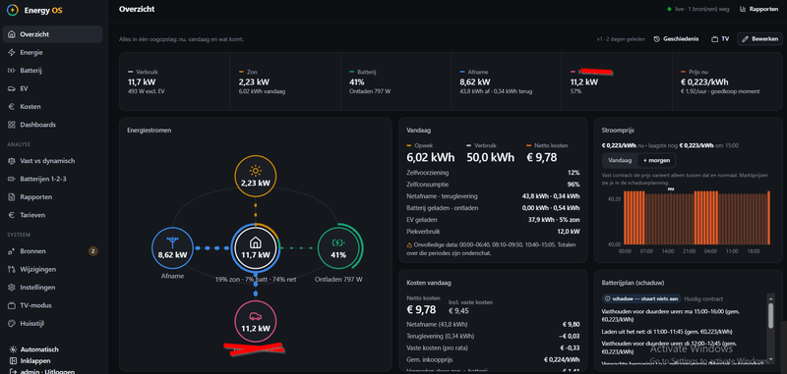The width and height of the screenshot is (787, 374).
Task: Open Overzicht via its home icon
Action: (x=12, y=34)
